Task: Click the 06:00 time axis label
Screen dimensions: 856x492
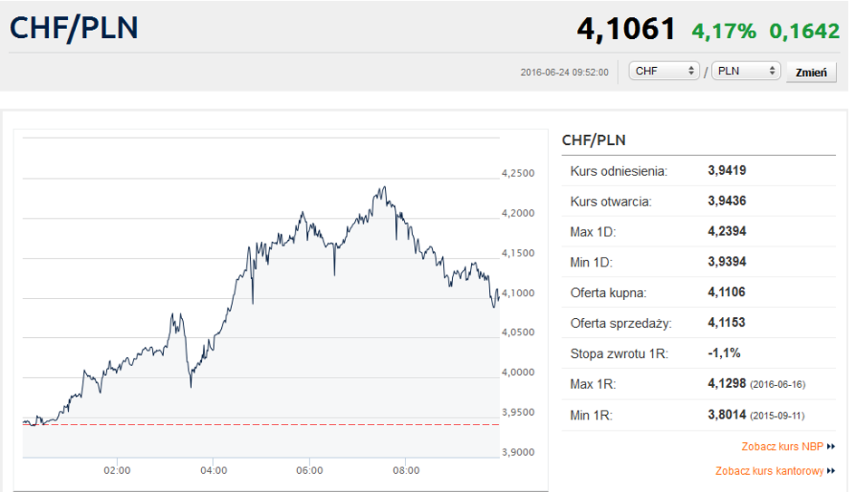Action: (310, 470)
